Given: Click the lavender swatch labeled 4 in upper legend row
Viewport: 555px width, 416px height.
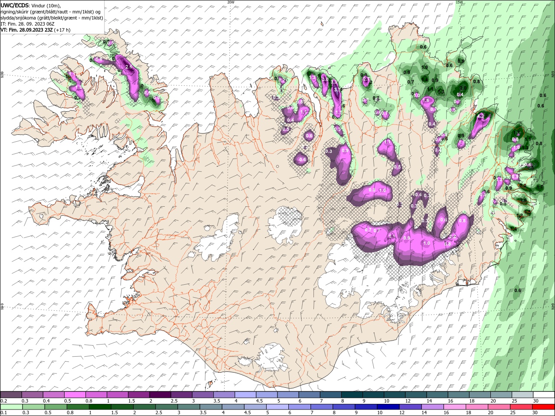Looking at the screenshot, I should (245, 395).
